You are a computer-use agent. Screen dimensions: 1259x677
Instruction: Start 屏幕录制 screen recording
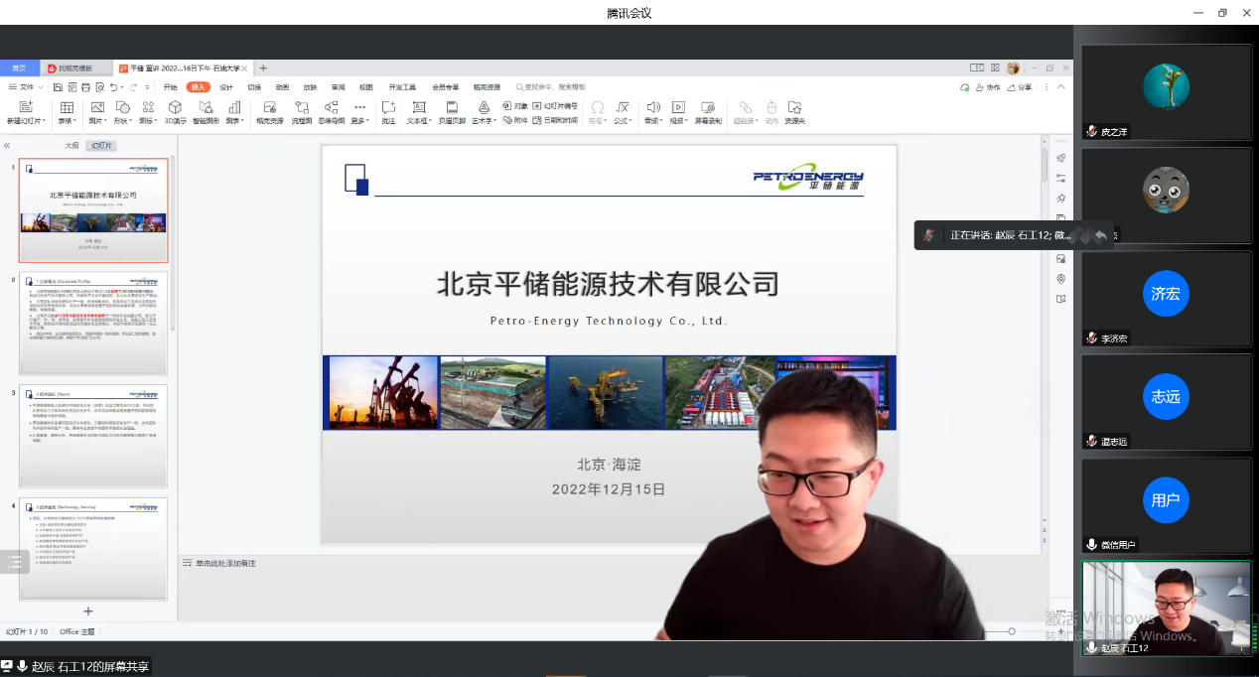[x=708, y=107]
